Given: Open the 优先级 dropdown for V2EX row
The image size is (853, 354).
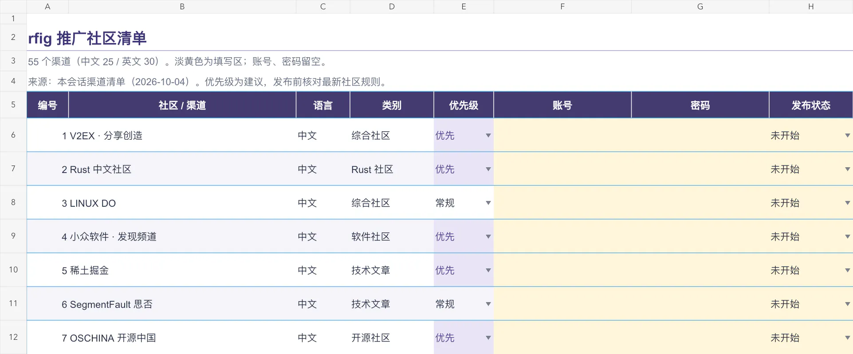Looking at the screenshot, I should pos(488,135).
